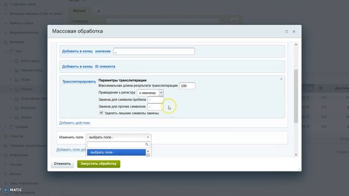Select Аксессуары section in sidebar

(x=30, y=60)
